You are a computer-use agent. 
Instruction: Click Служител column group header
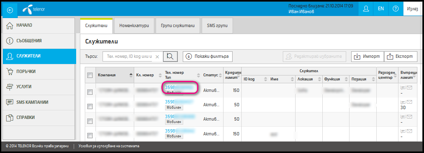pyautogui.click(x=309, y=71)
